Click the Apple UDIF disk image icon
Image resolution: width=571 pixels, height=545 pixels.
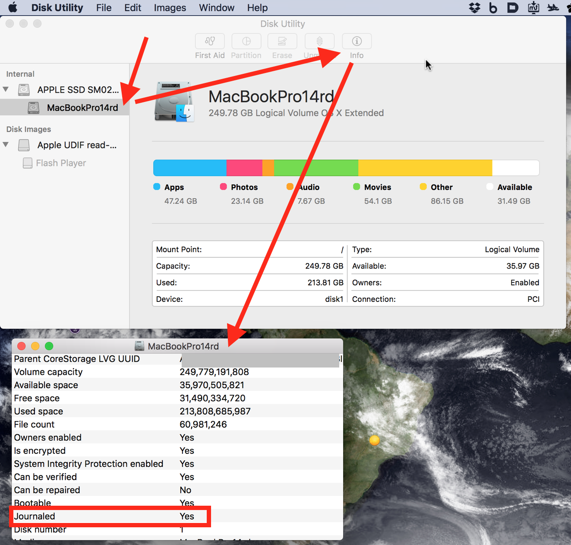click(24, 145)
